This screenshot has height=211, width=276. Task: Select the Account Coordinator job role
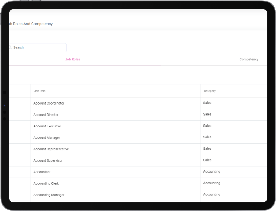tap(49, 103)
